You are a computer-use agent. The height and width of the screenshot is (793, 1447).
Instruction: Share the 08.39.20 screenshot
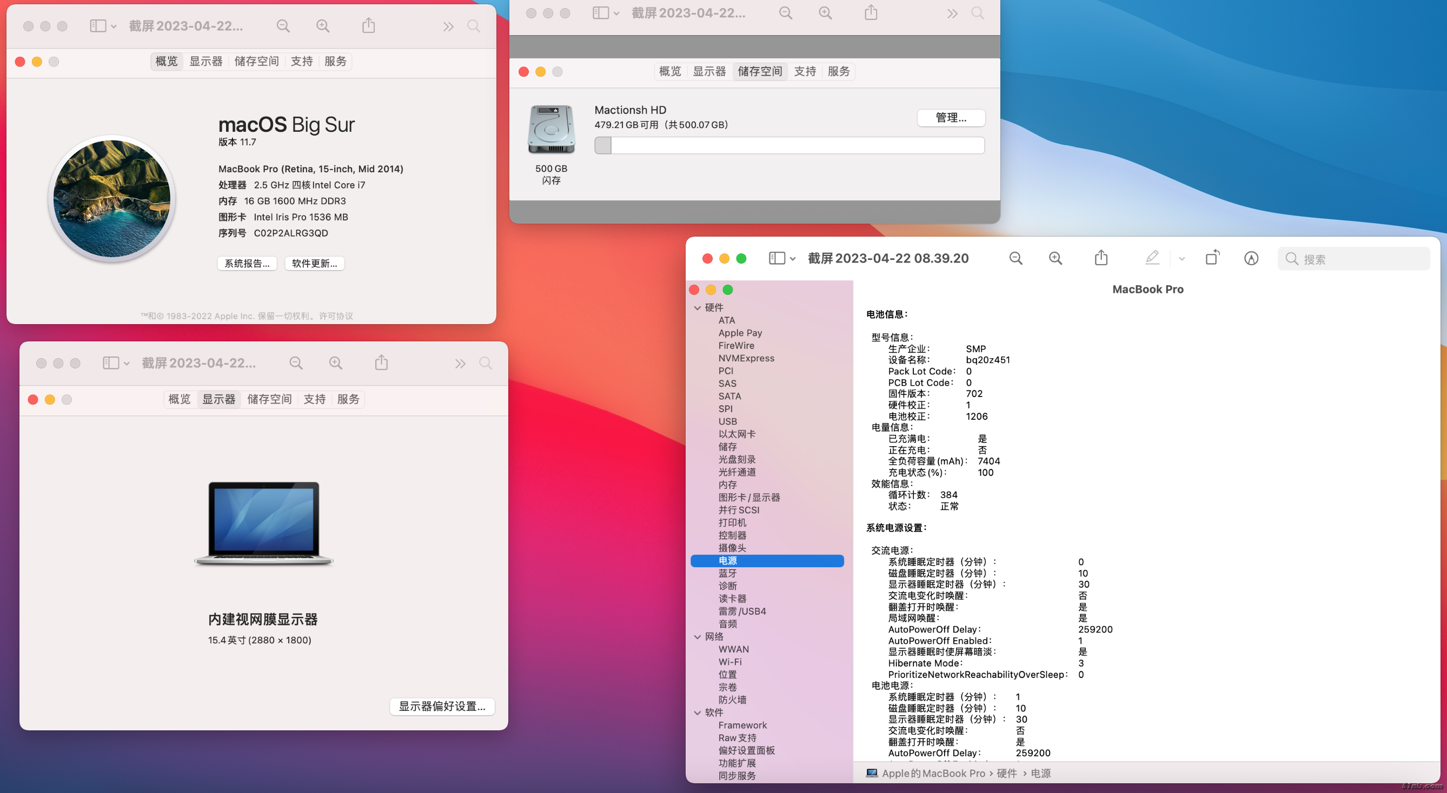point(1101,258)
